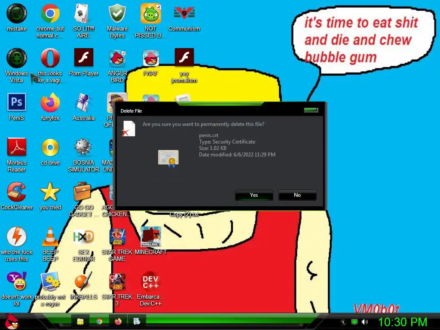This screenshot has width=440, height=330.
Task: Launch the MINECRAFT desktop icon
Action: pos(150,237)
